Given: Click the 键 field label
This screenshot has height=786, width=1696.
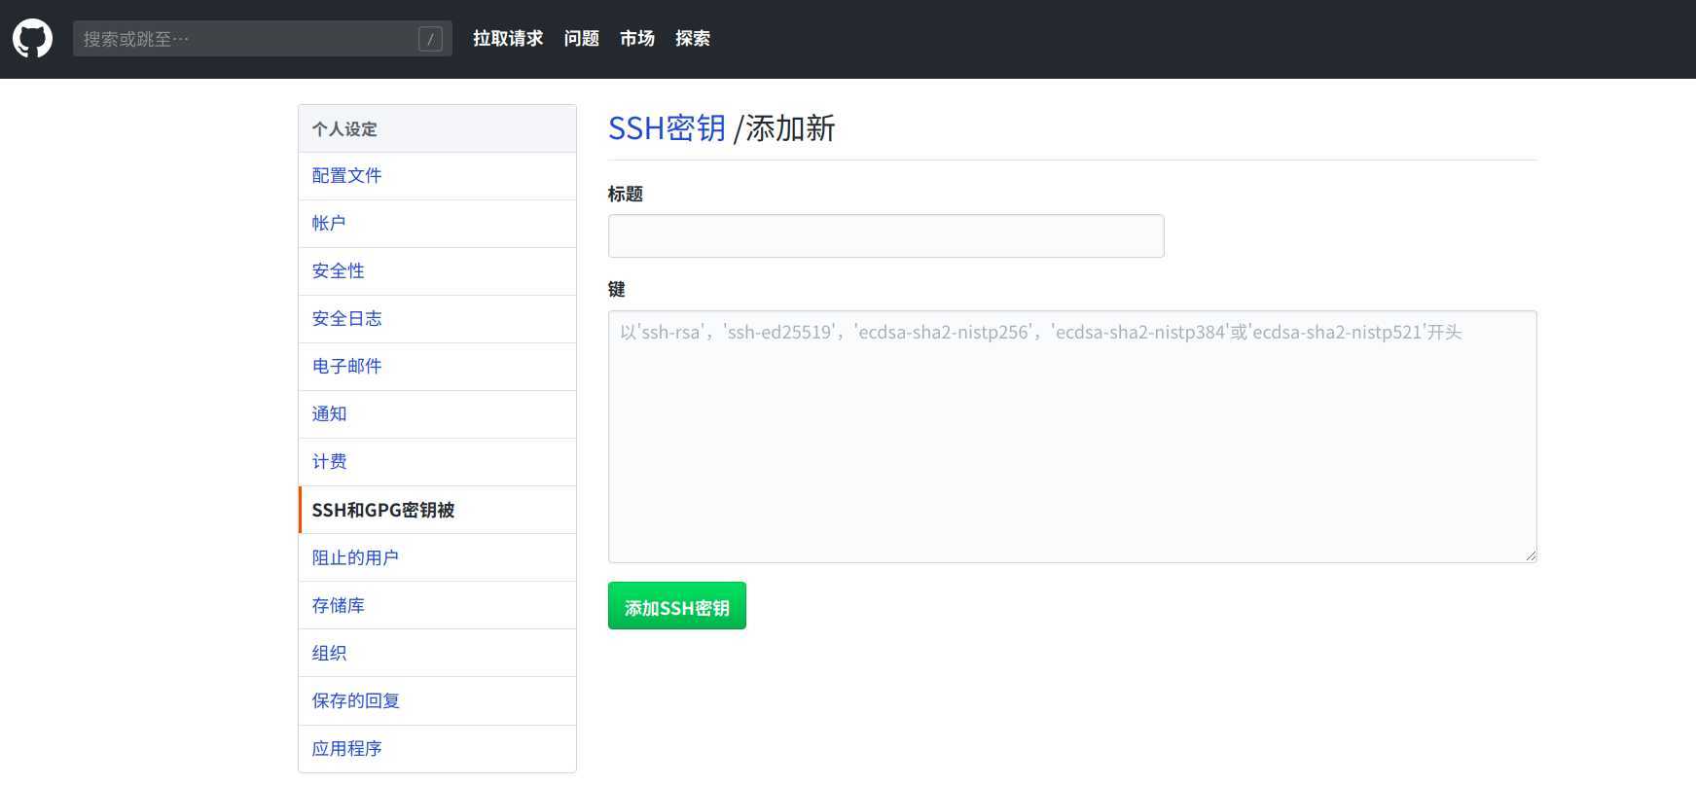Looking at the screenshot, I should [x=617, y=289].
